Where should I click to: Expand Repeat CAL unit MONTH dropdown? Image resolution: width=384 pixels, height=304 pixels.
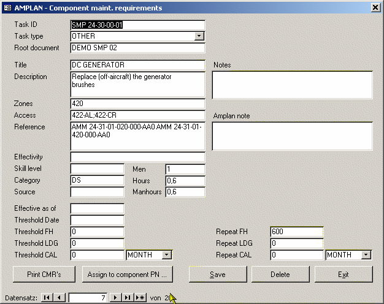pyautogui.click(x=366, y=255)
